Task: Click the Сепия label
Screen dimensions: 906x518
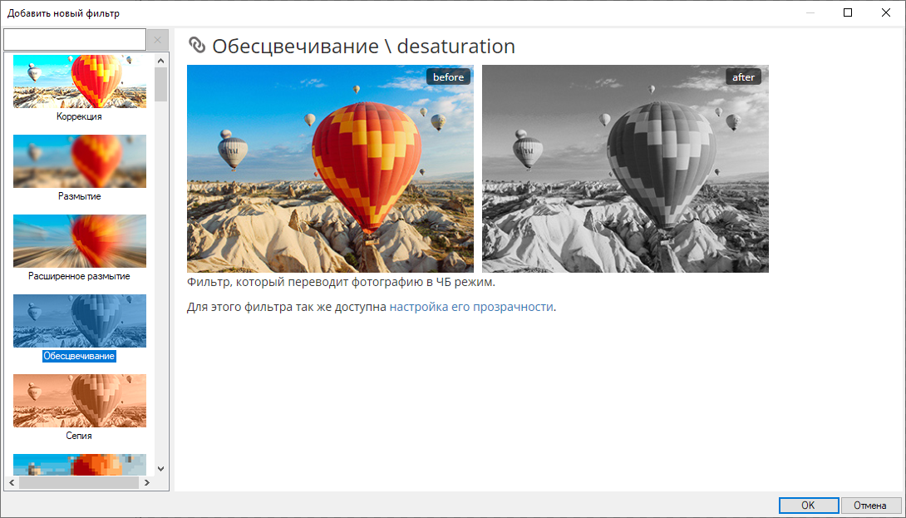Action: 79,436
